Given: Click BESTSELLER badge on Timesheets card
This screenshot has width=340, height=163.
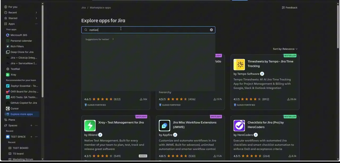Looking at the screenshot, I should click(290, 56).
